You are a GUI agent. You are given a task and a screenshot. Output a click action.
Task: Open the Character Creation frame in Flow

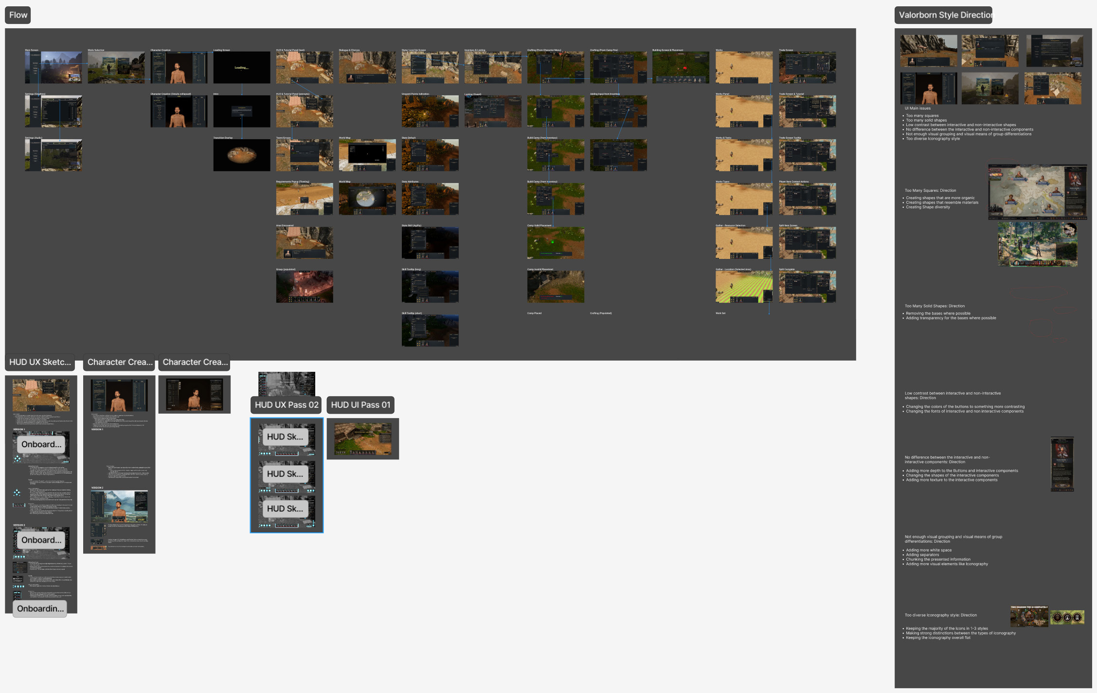tap(179, 68)
